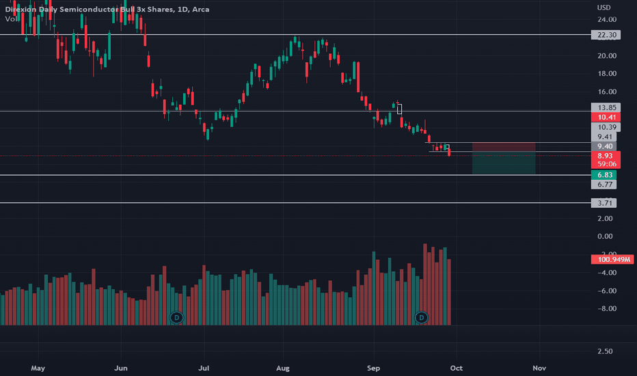
Task: Click the Jun label on the time axis
Action: 121,368
